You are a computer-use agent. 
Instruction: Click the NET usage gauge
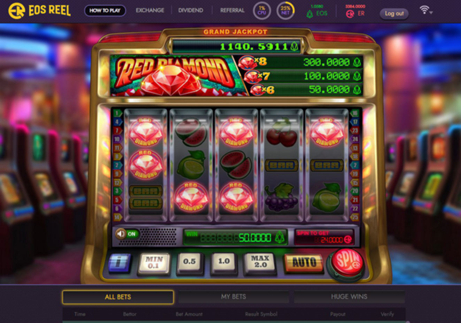point(285,10)
